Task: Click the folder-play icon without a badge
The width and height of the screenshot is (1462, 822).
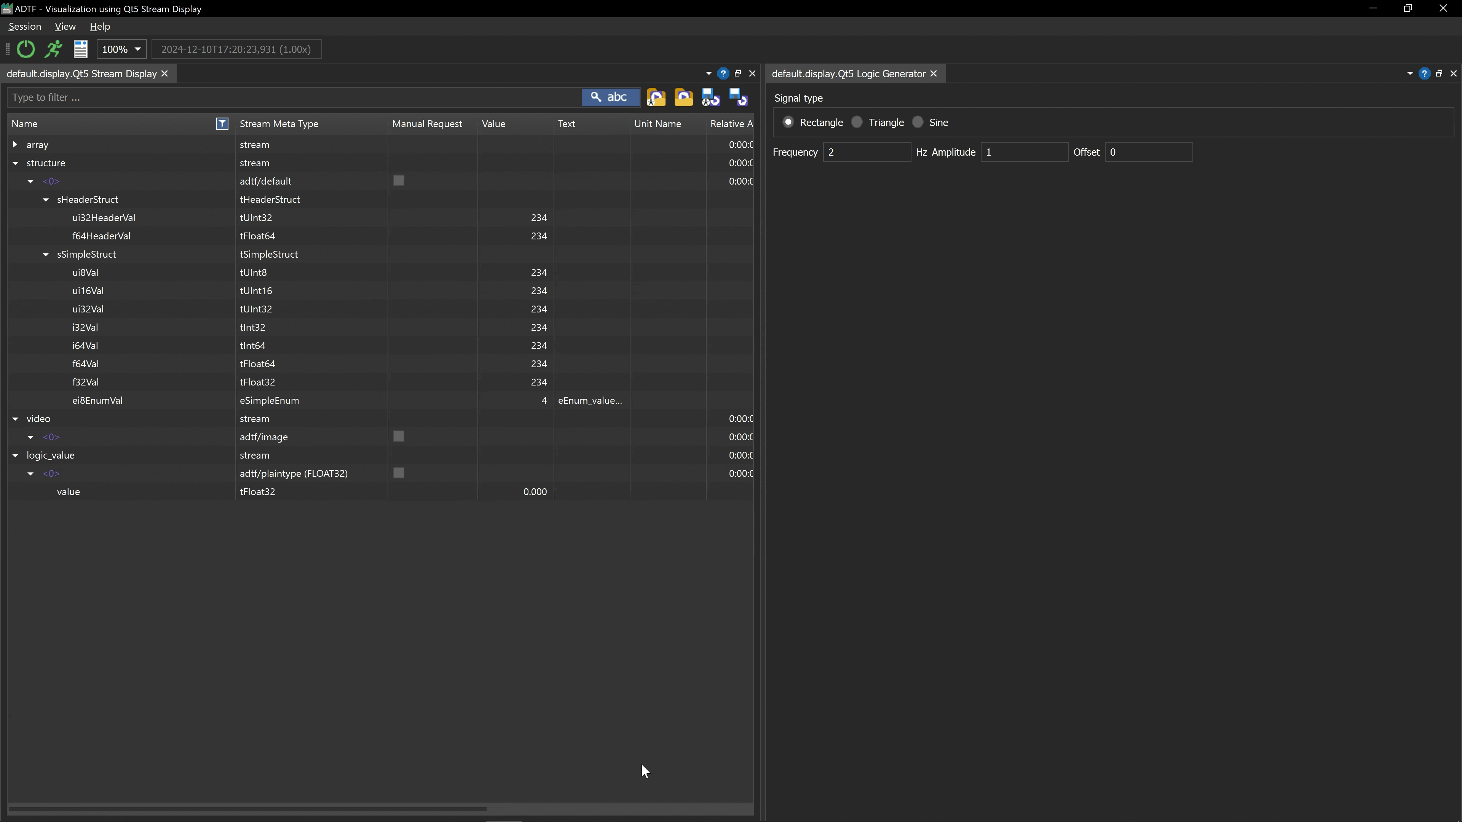Action: coord(683,97)
